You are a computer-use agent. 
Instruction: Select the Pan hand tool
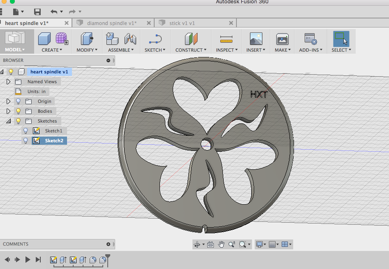(x=221, y=244)
